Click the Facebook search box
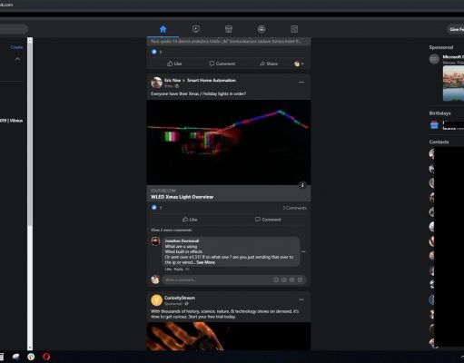 coord(14,29)
